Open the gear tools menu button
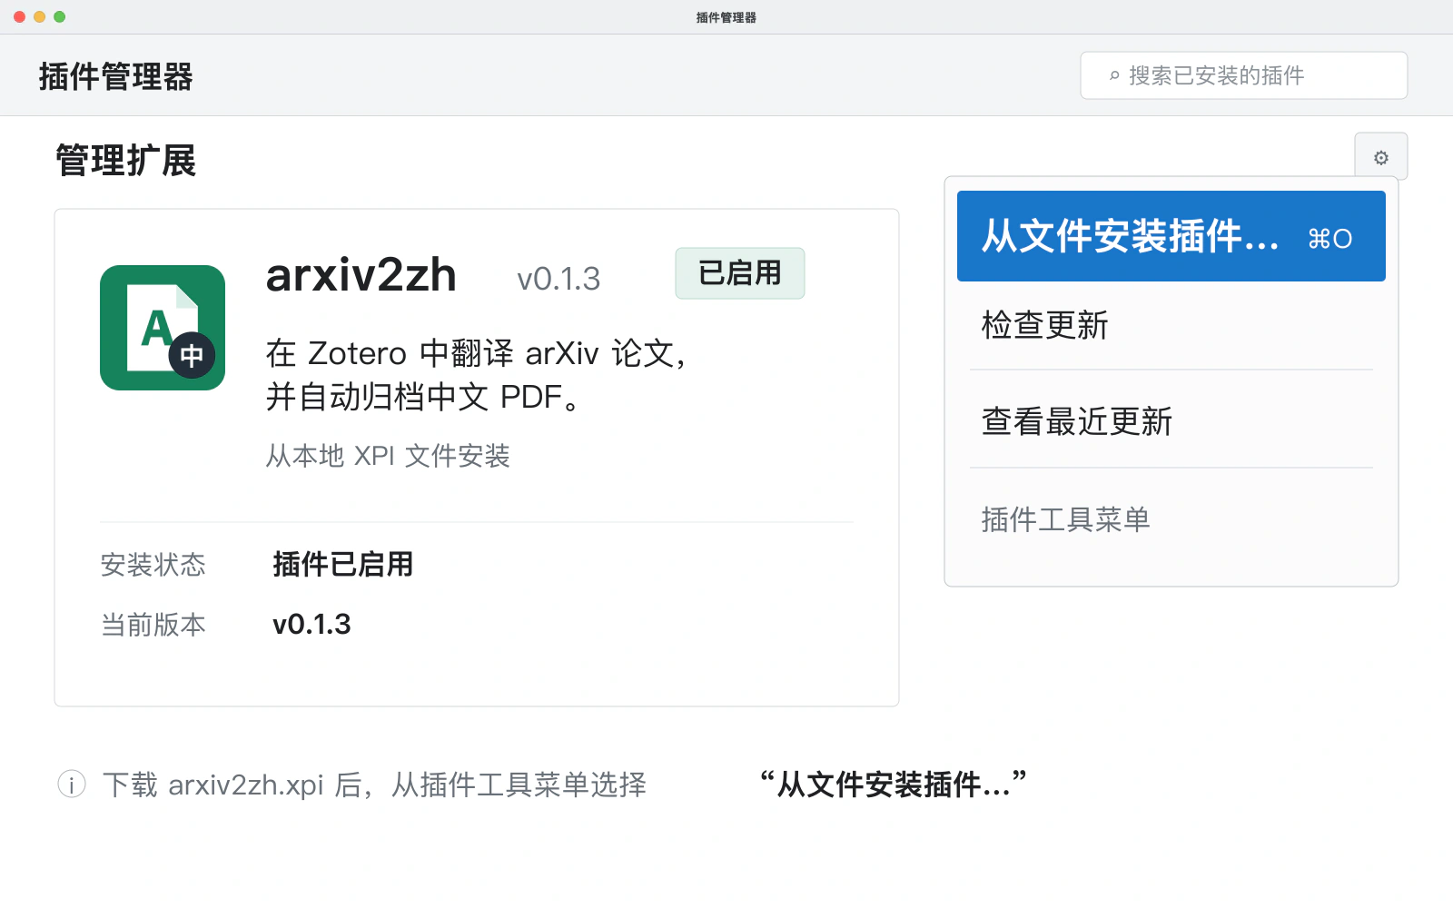This screenshot has height=908, width=1453. (1380, 157)
